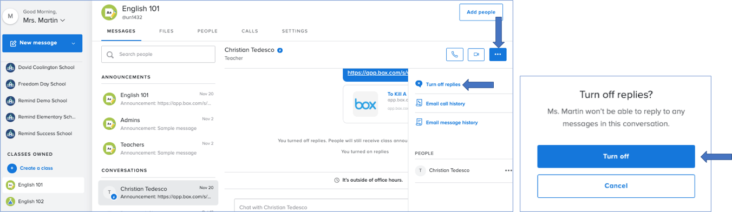Switch to the Calls tab

point(250,31)
